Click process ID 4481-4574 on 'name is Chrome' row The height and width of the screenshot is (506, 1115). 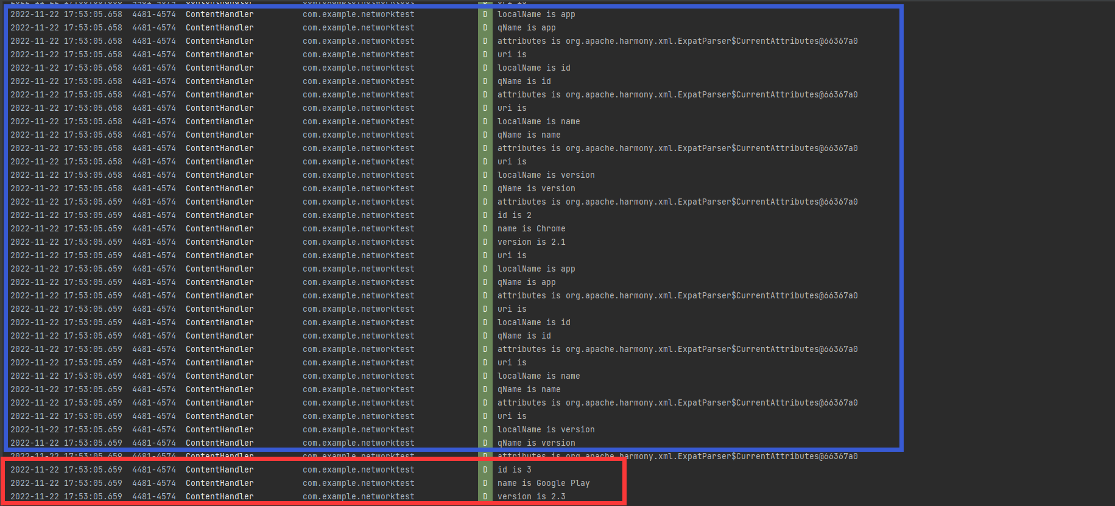[x=153, y=228]
